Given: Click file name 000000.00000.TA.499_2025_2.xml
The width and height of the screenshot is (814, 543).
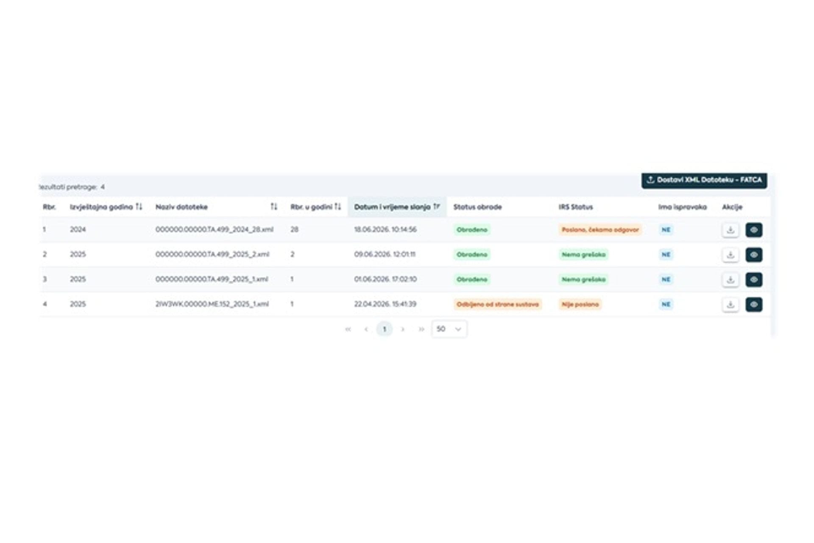Looking at the screenshot, I should click(x=212, y=254).
